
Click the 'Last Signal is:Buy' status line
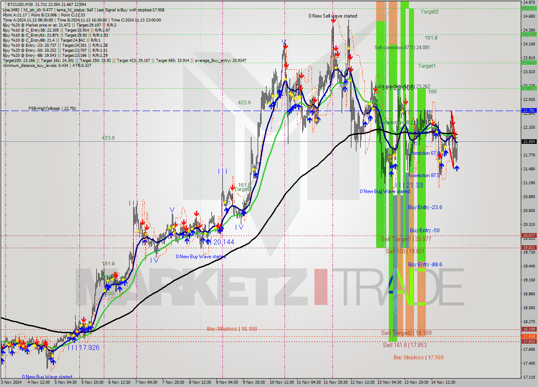point(83,10)
